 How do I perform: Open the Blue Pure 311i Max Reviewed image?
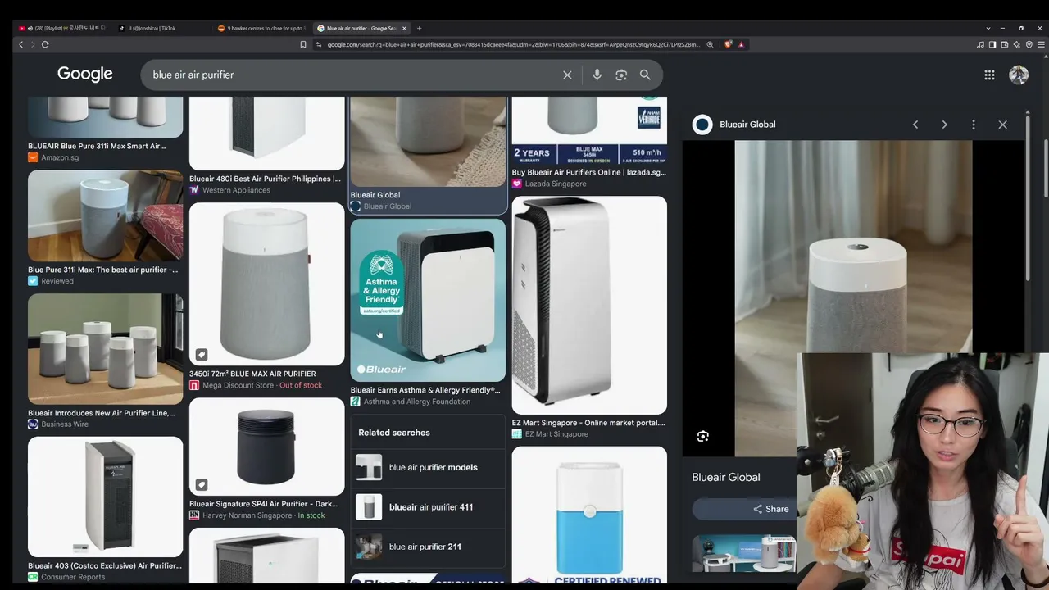(105, 216)
